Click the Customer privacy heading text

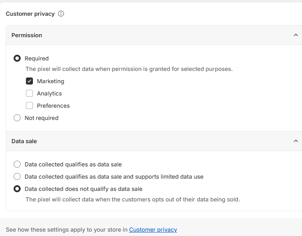click(x=30, y=14)
